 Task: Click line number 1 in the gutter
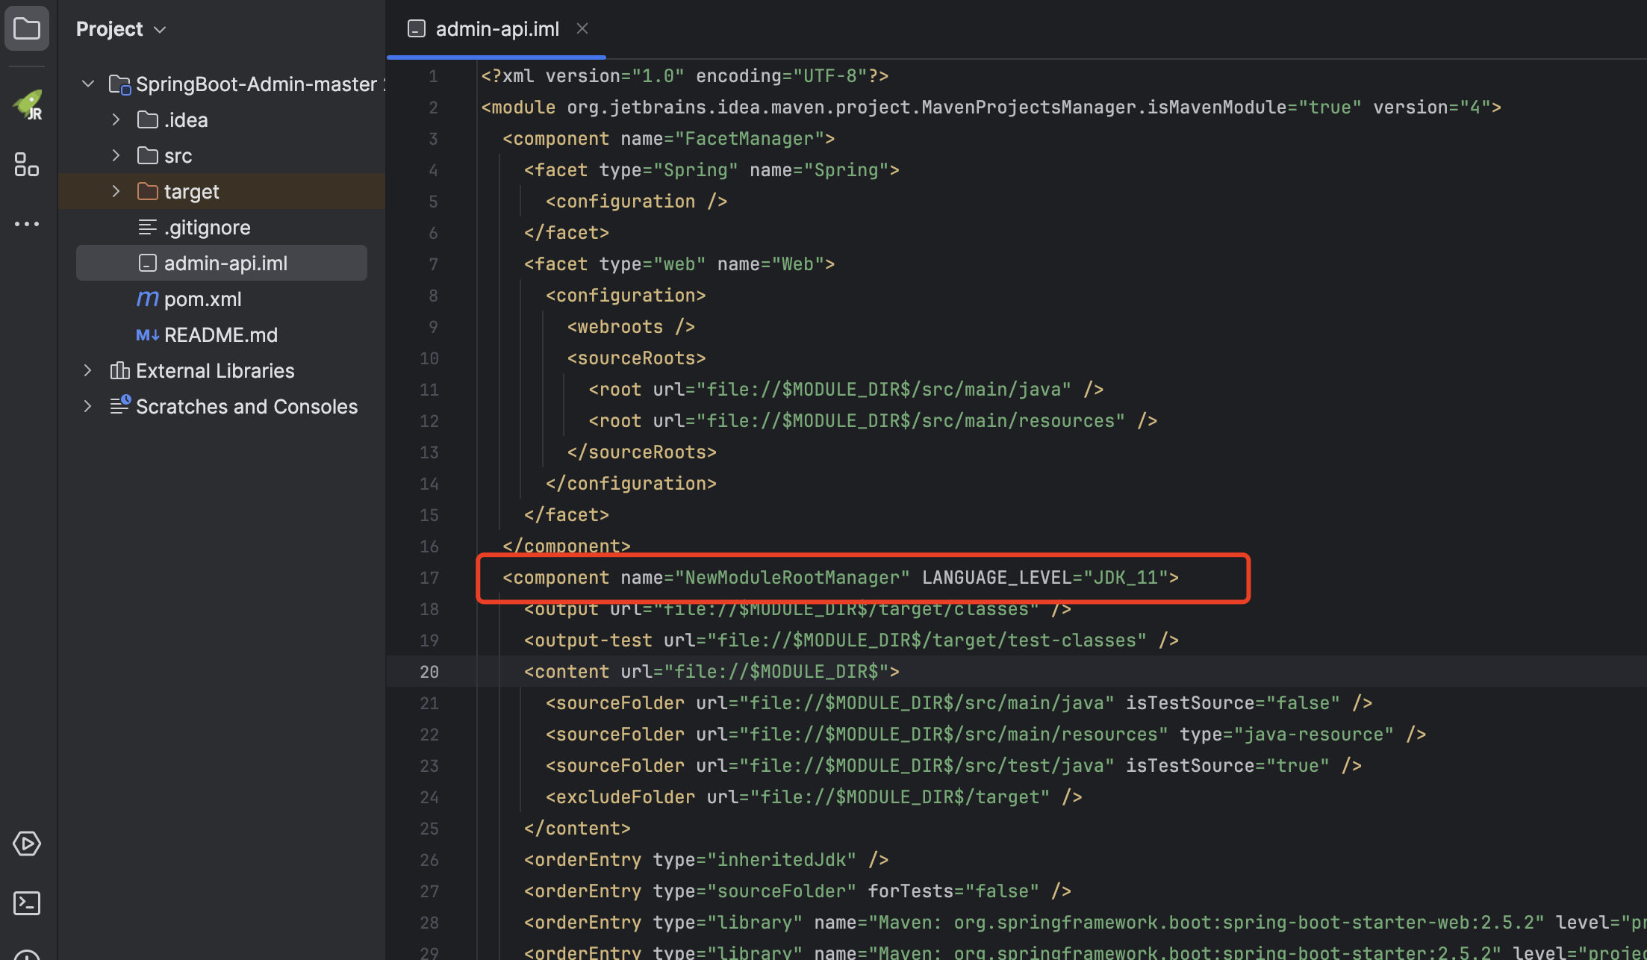pos(433,76)
